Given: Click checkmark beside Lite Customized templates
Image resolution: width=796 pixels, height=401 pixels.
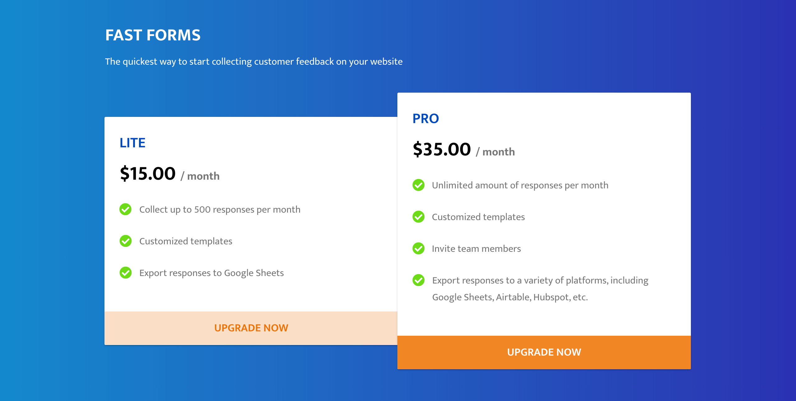Looking at the screenshot, I should point(126,241).
